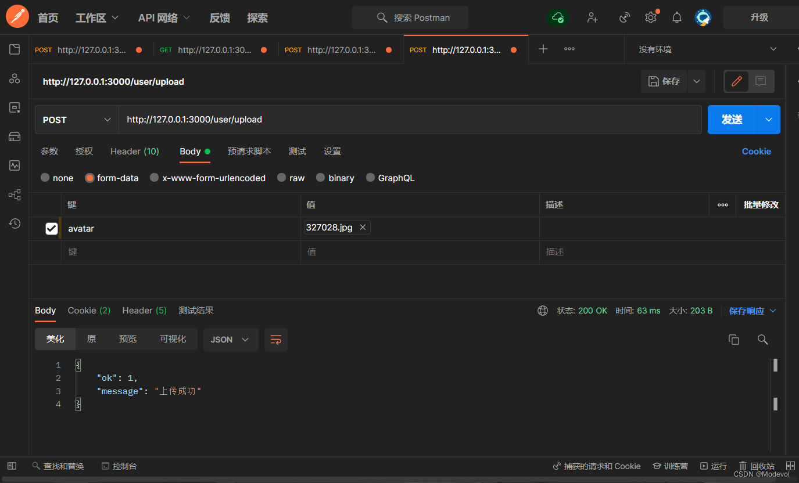Image resolution: width=799 pixels, height=483 pixels.
Task: Click the 升级 button
Action: (x=759, y=17)
